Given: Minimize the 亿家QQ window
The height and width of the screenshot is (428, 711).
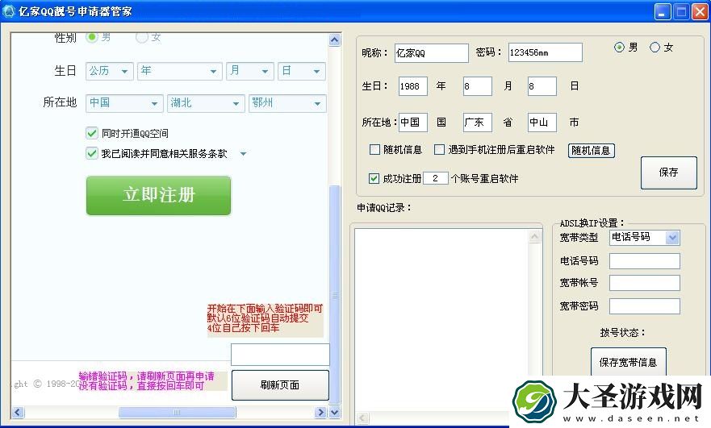Looking at the screenshot, I should coord(663,12).
